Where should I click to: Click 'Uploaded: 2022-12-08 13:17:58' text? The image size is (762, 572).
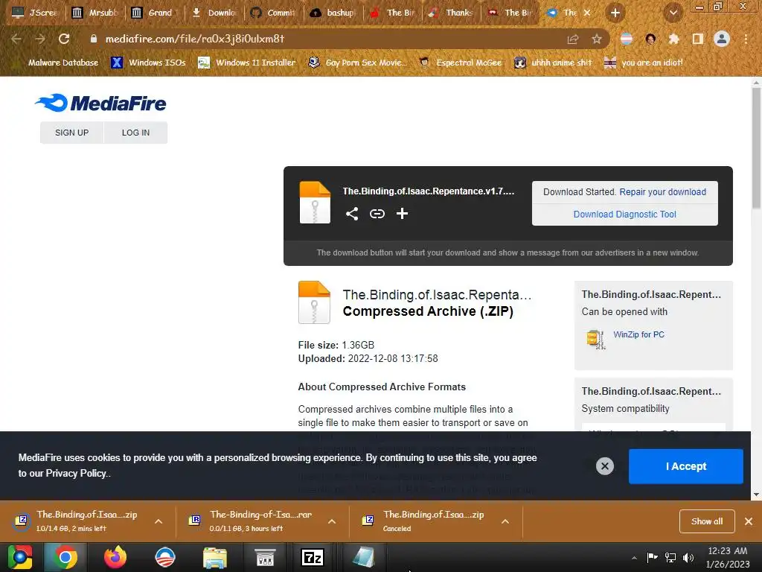[368, 358]
